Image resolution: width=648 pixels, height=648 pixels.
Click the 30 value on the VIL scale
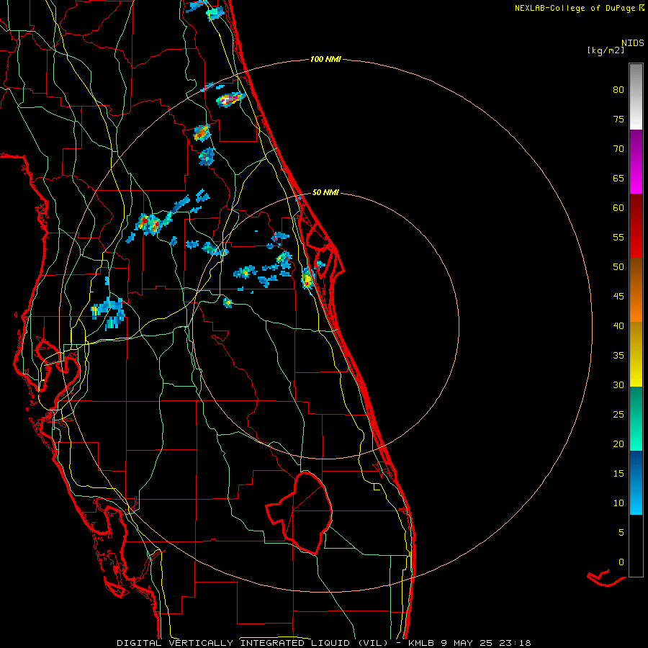(618, 384)
